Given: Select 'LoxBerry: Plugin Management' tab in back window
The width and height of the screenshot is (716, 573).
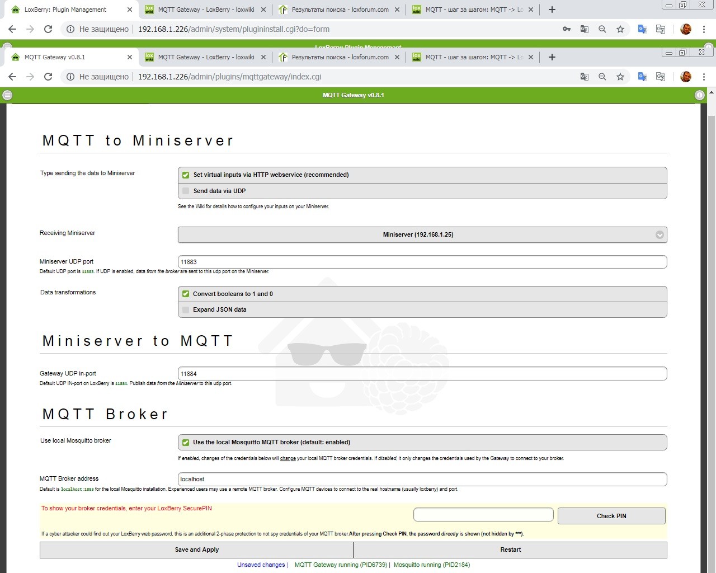Looking at the screenshot, I should click(x=72, y=10).
